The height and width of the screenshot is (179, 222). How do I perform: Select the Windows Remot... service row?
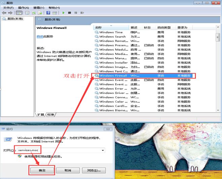tap(143, 41)
